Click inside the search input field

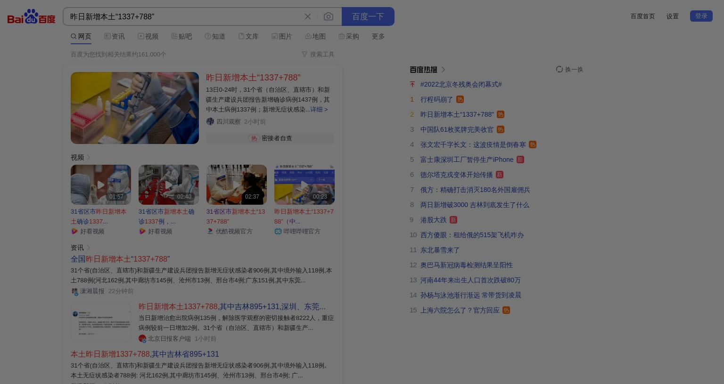pyautogui.click(x=184, y=16)
